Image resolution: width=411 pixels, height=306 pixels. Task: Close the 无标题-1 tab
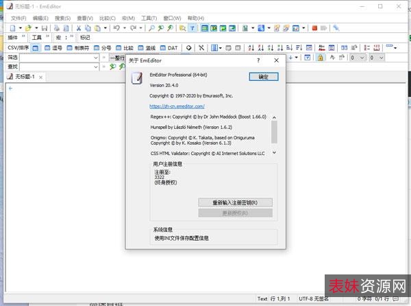(40, 77)
